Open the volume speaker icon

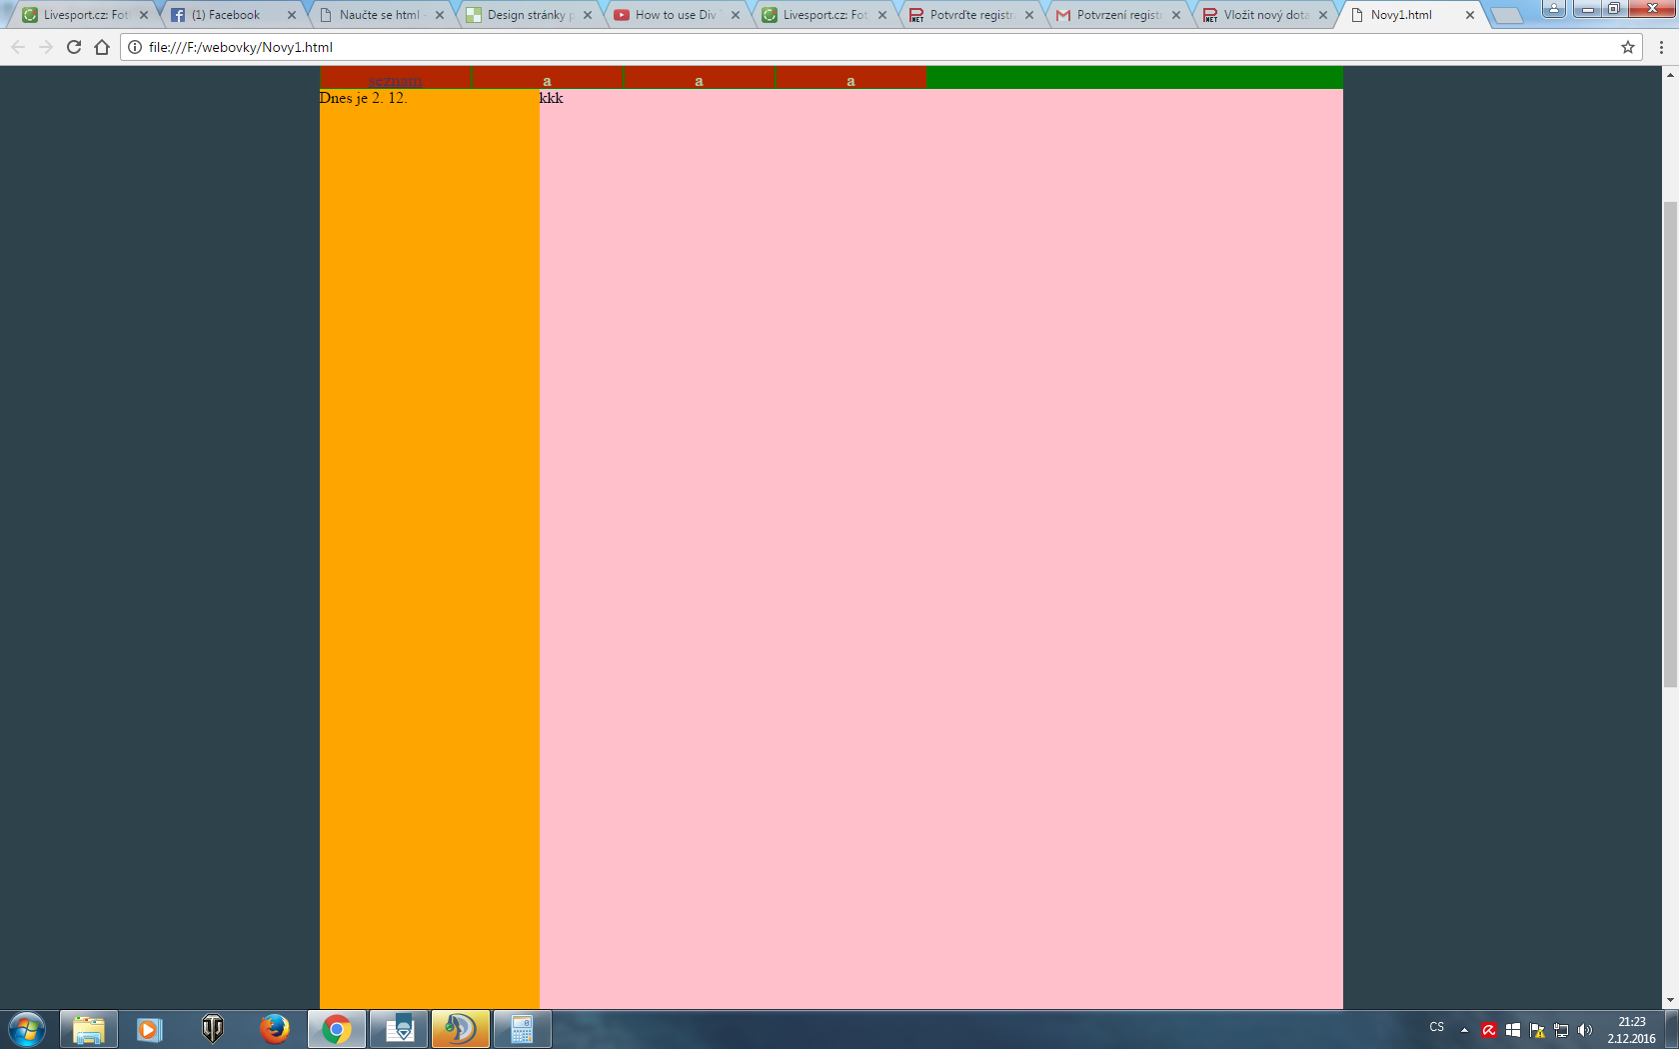[1585, 1030]
